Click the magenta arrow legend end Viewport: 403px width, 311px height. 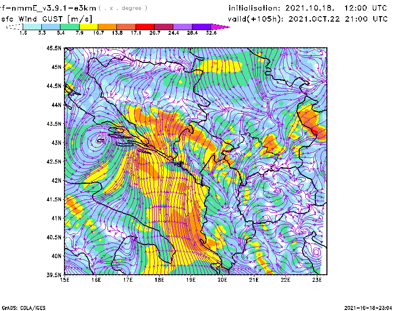pyautogui.click(x=220, y=27)
